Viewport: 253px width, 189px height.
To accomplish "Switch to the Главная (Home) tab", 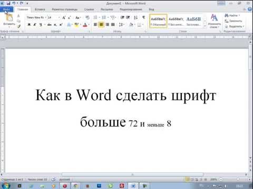I will (23, 9).
